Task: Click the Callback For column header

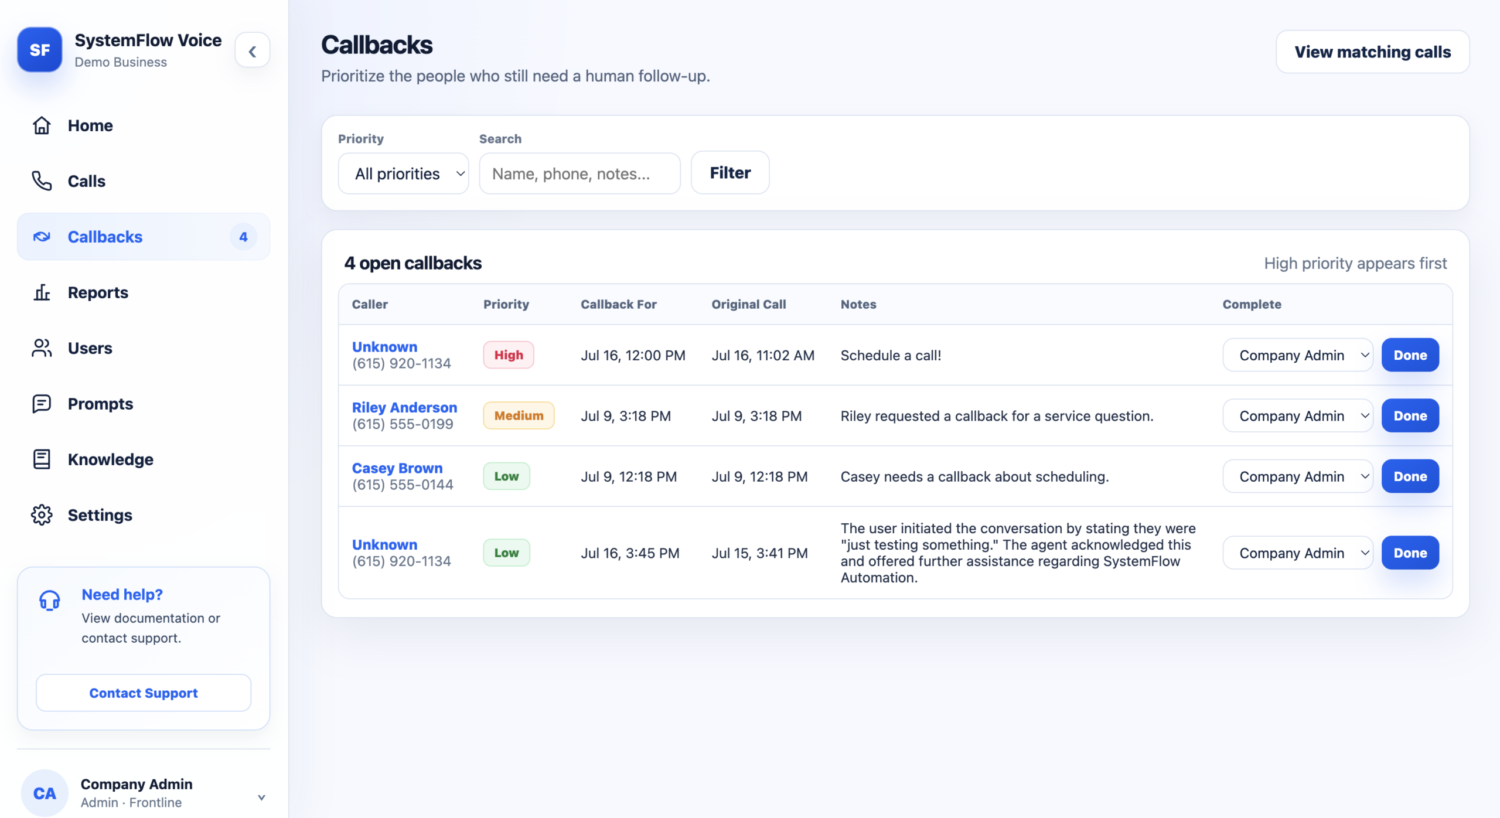Action: [x=619, y=304]
